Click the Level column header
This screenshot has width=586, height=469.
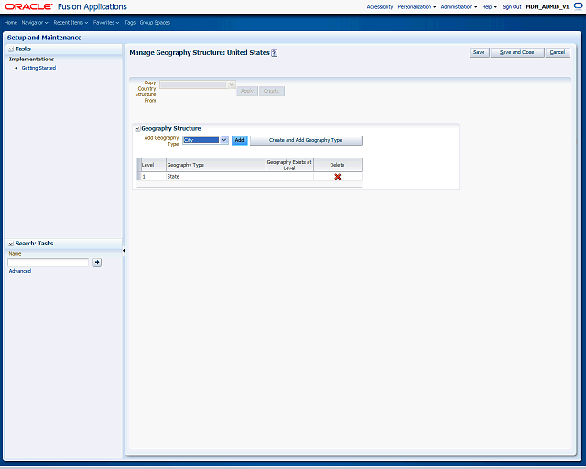point(153,165)
